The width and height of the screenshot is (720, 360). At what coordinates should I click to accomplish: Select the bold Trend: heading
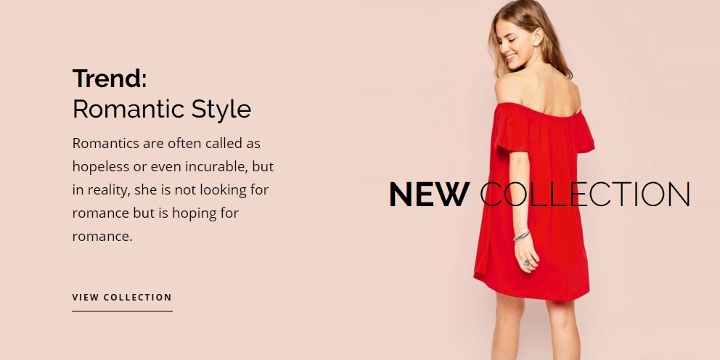pos(110,78)
